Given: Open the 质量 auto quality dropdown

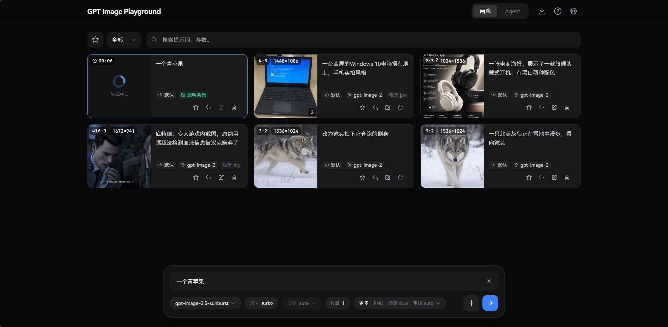Looking at the screenshot, I should 301,303.
